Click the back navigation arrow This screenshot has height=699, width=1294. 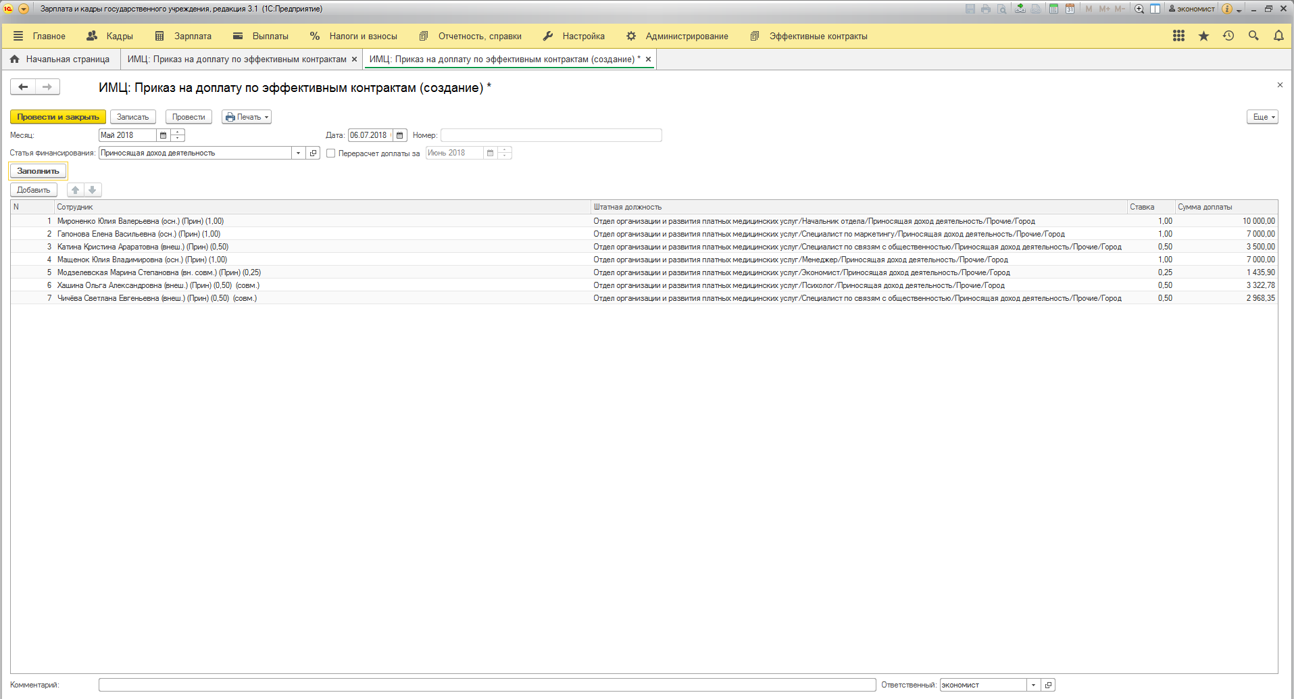click(x=23, y=87)
